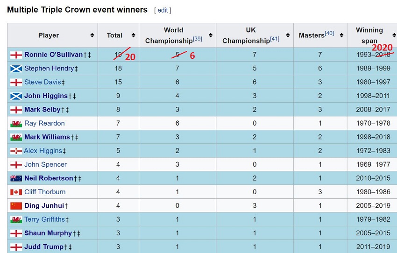Sort by World Championship column arrows

(210, 35)
